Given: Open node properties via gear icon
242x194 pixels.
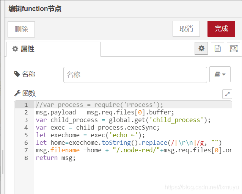Looking at the screenshot, I should pos(201,48).
